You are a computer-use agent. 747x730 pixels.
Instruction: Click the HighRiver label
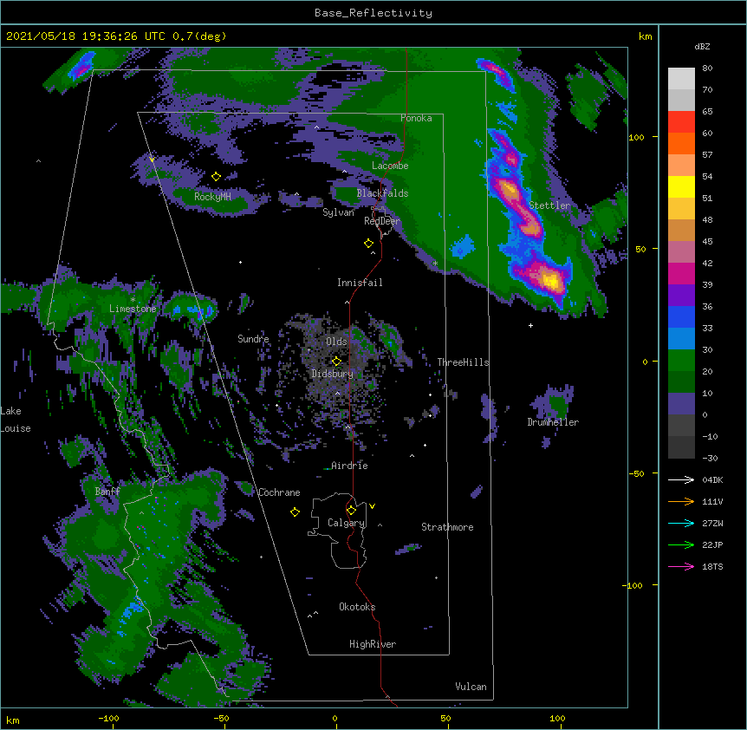pyautogui.click(x=373, y=644)
